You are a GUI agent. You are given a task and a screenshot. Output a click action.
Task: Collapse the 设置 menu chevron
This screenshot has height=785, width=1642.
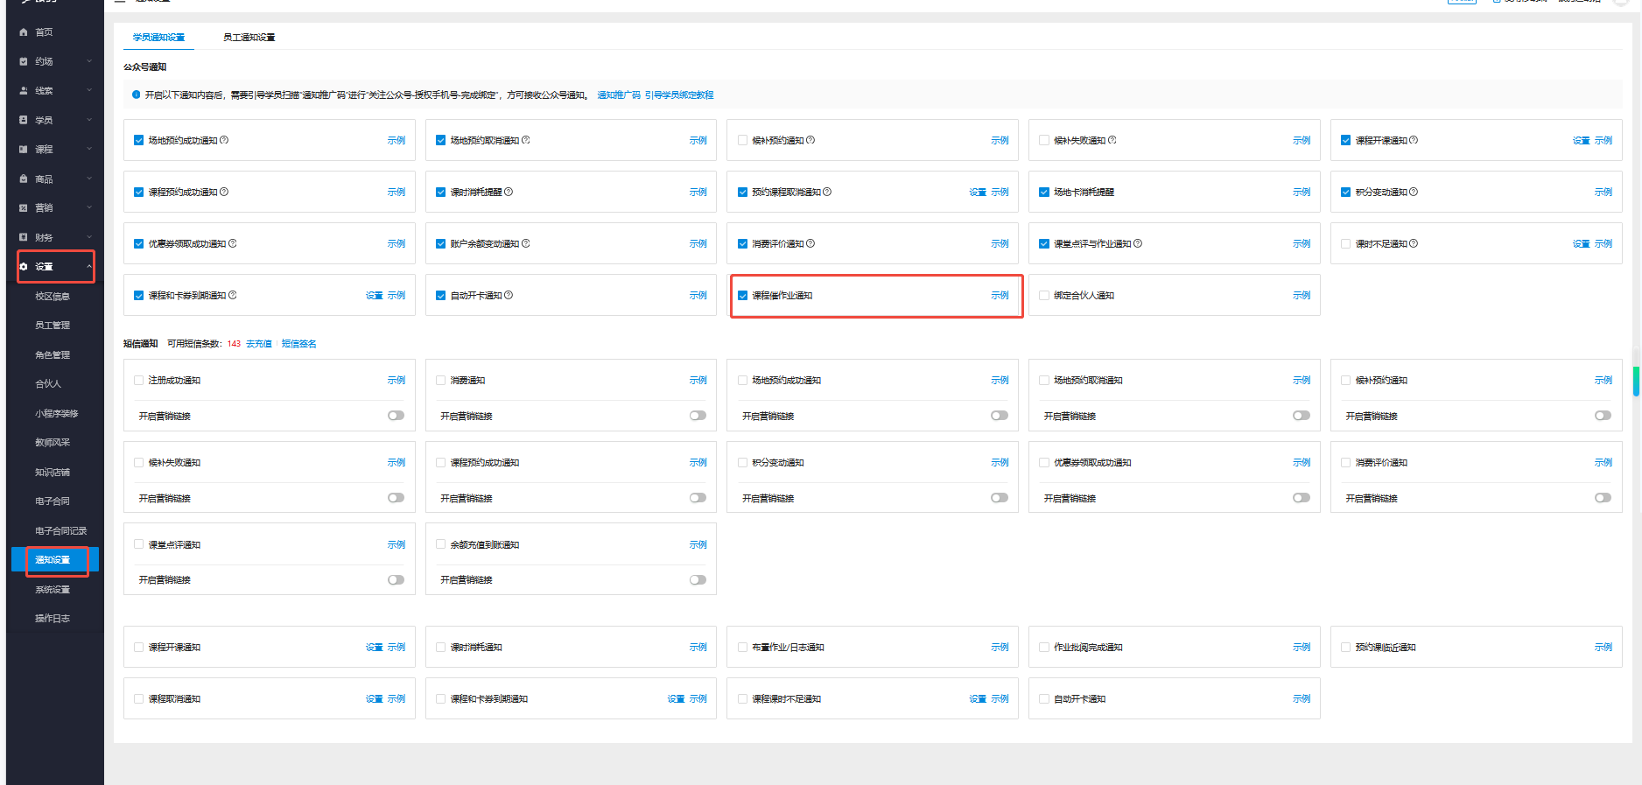89,267
